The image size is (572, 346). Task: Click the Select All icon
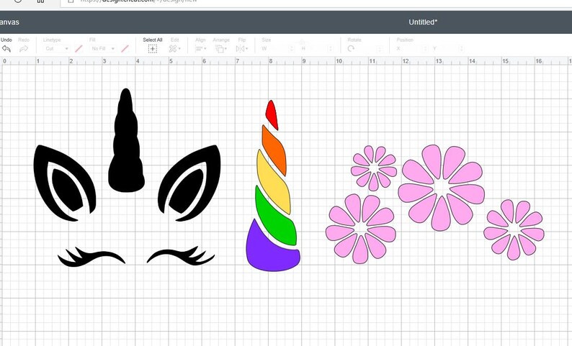coord(153,49)
